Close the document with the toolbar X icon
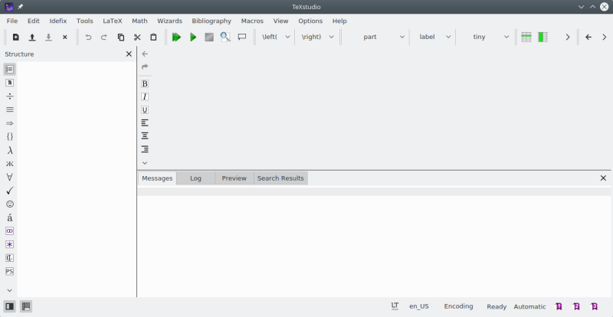Viewport: 613px width, 317px height. tap(65, 37)
